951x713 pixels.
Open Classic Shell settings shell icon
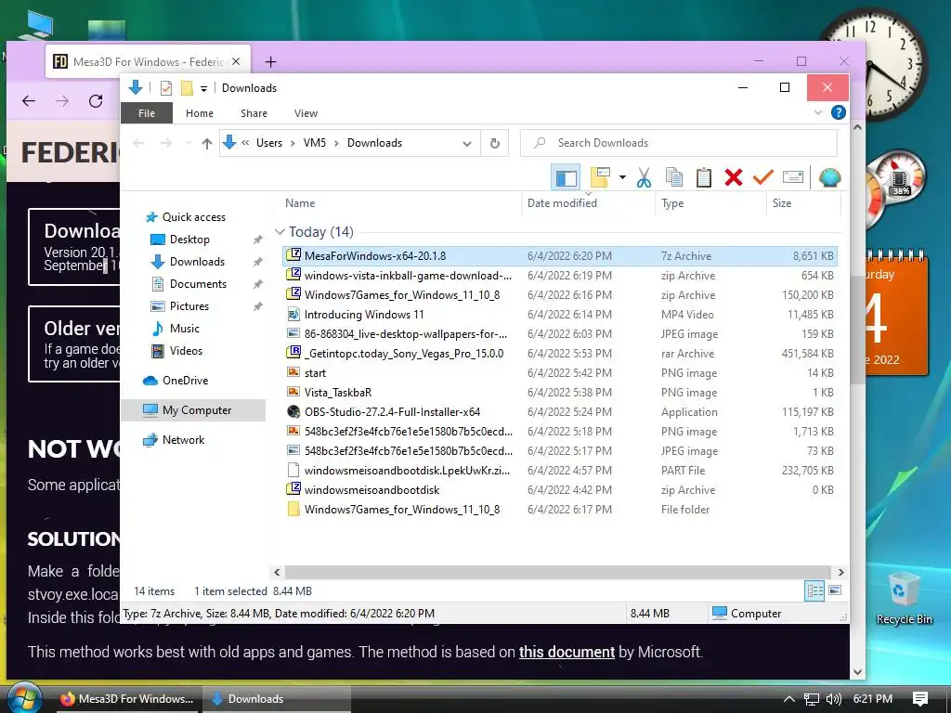pyautogui.click(x=829, y=177)
